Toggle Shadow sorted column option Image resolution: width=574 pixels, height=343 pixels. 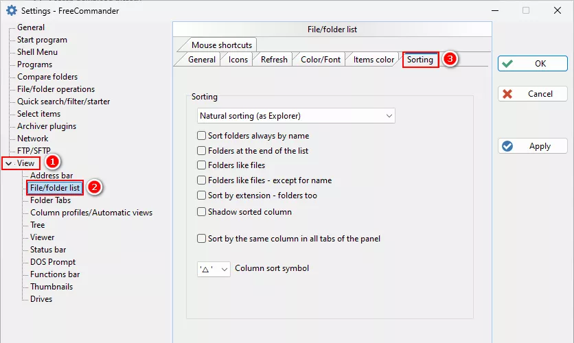[x=201, y=212]
